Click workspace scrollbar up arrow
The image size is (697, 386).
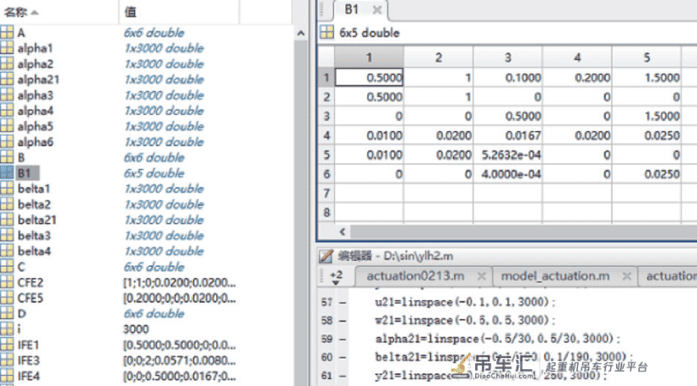[x=301, y=33]
